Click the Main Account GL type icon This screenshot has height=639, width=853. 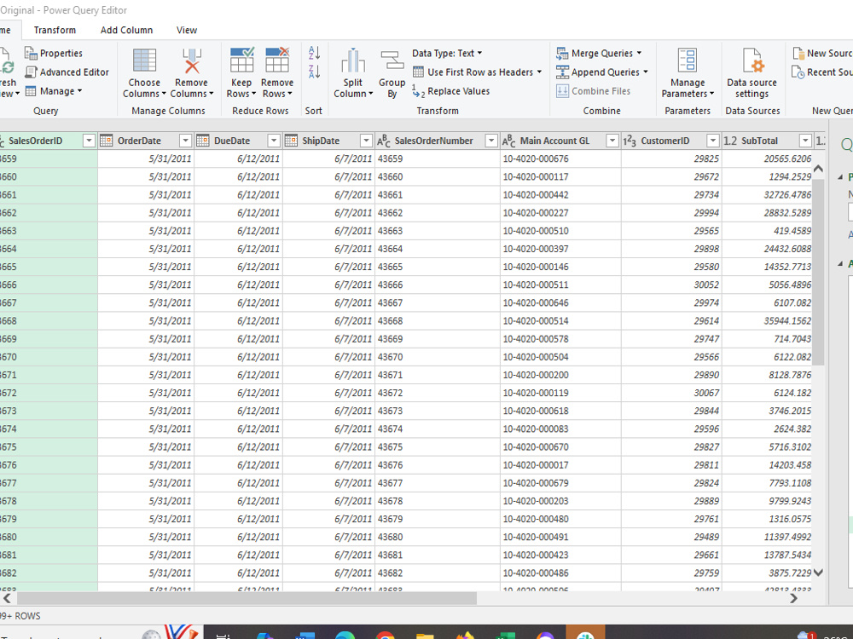pyautogui.click(x=508, y=141)
